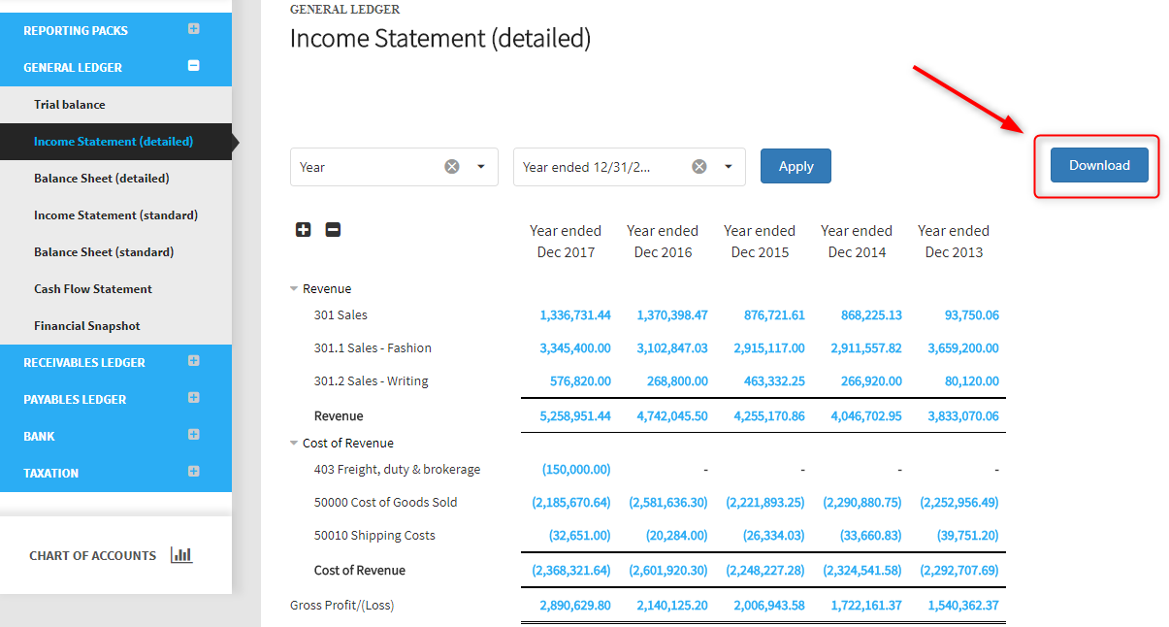The image size is (1169, 627).
Task: Open 301.2 Sales - Writing value 576,820.00
Action: click(580, 381)
